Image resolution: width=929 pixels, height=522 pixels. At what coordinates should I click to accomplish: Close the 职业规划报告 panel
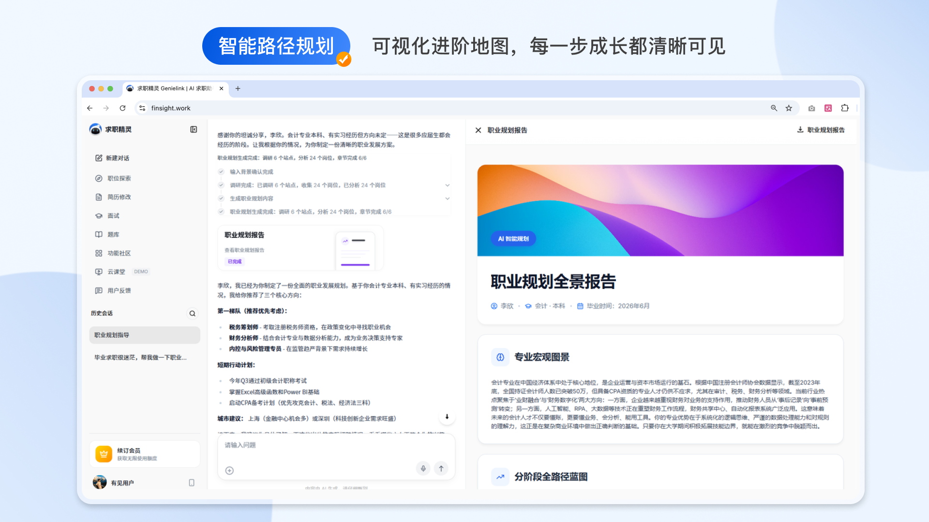click(478, 130)
